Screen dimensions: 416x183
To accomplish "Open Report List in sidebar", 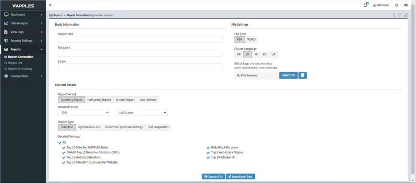I will pos(15,63).
